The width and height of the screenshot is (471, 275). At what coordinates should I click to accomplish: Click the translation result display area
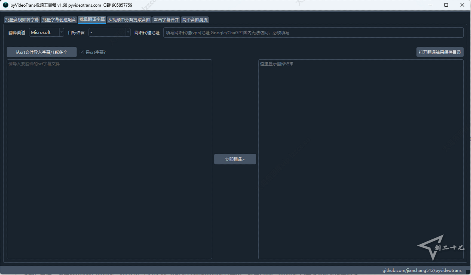pyautogui.click(x=361, y=159)
